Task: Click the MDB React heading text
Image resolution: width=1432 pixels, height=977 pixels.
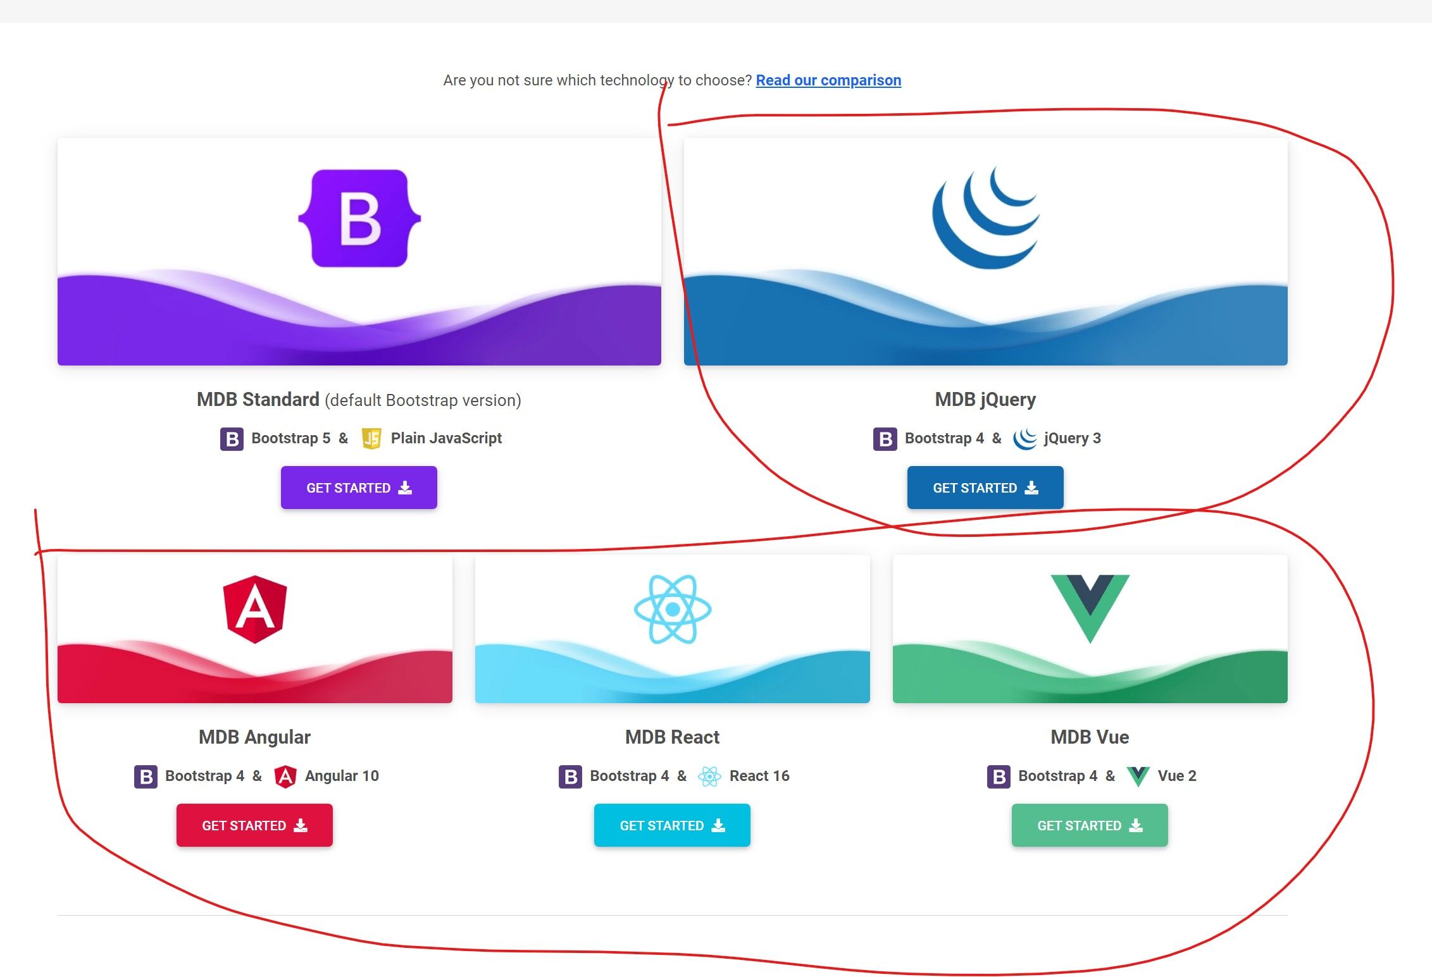Action: pyautogui.click(x=672, y=737)
